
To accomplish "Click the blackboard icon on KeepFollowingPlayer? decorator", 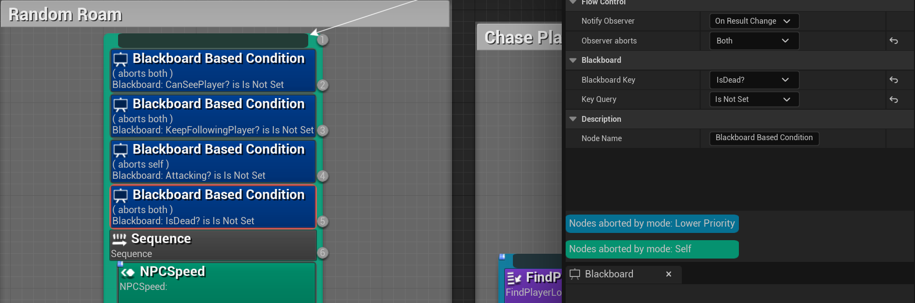I will tap(120, 105).
